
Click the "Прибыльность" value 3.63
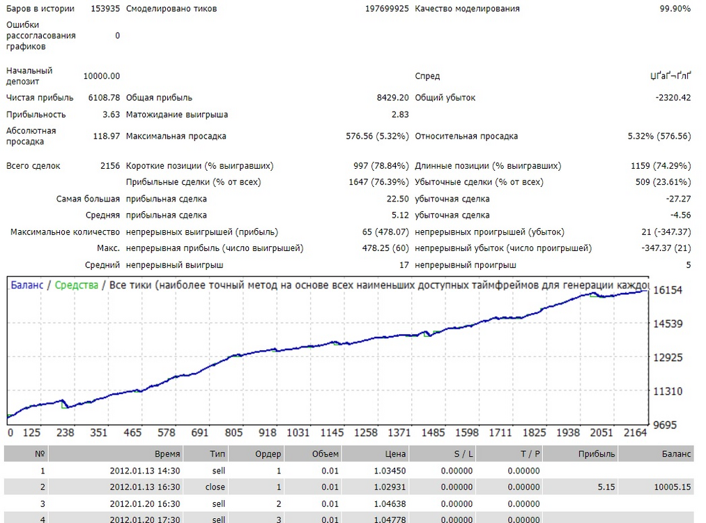112,115
